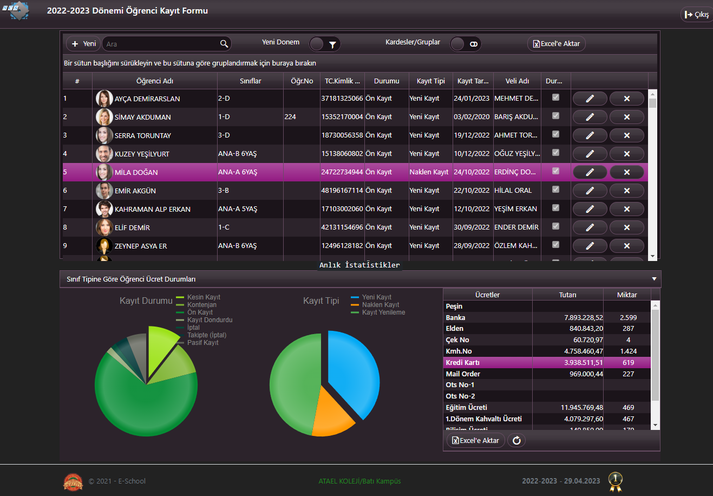Viewport: 713px width, 496px height.
Task: Toggle the Durum checkbox for SİMAY AKDUMAN
Action: point(555,116)
